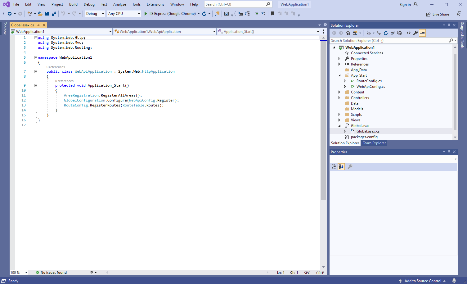Open the Build menu

pos(73,4)
